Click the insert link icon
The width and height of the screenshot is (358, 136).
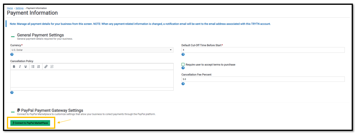(46, 67)
